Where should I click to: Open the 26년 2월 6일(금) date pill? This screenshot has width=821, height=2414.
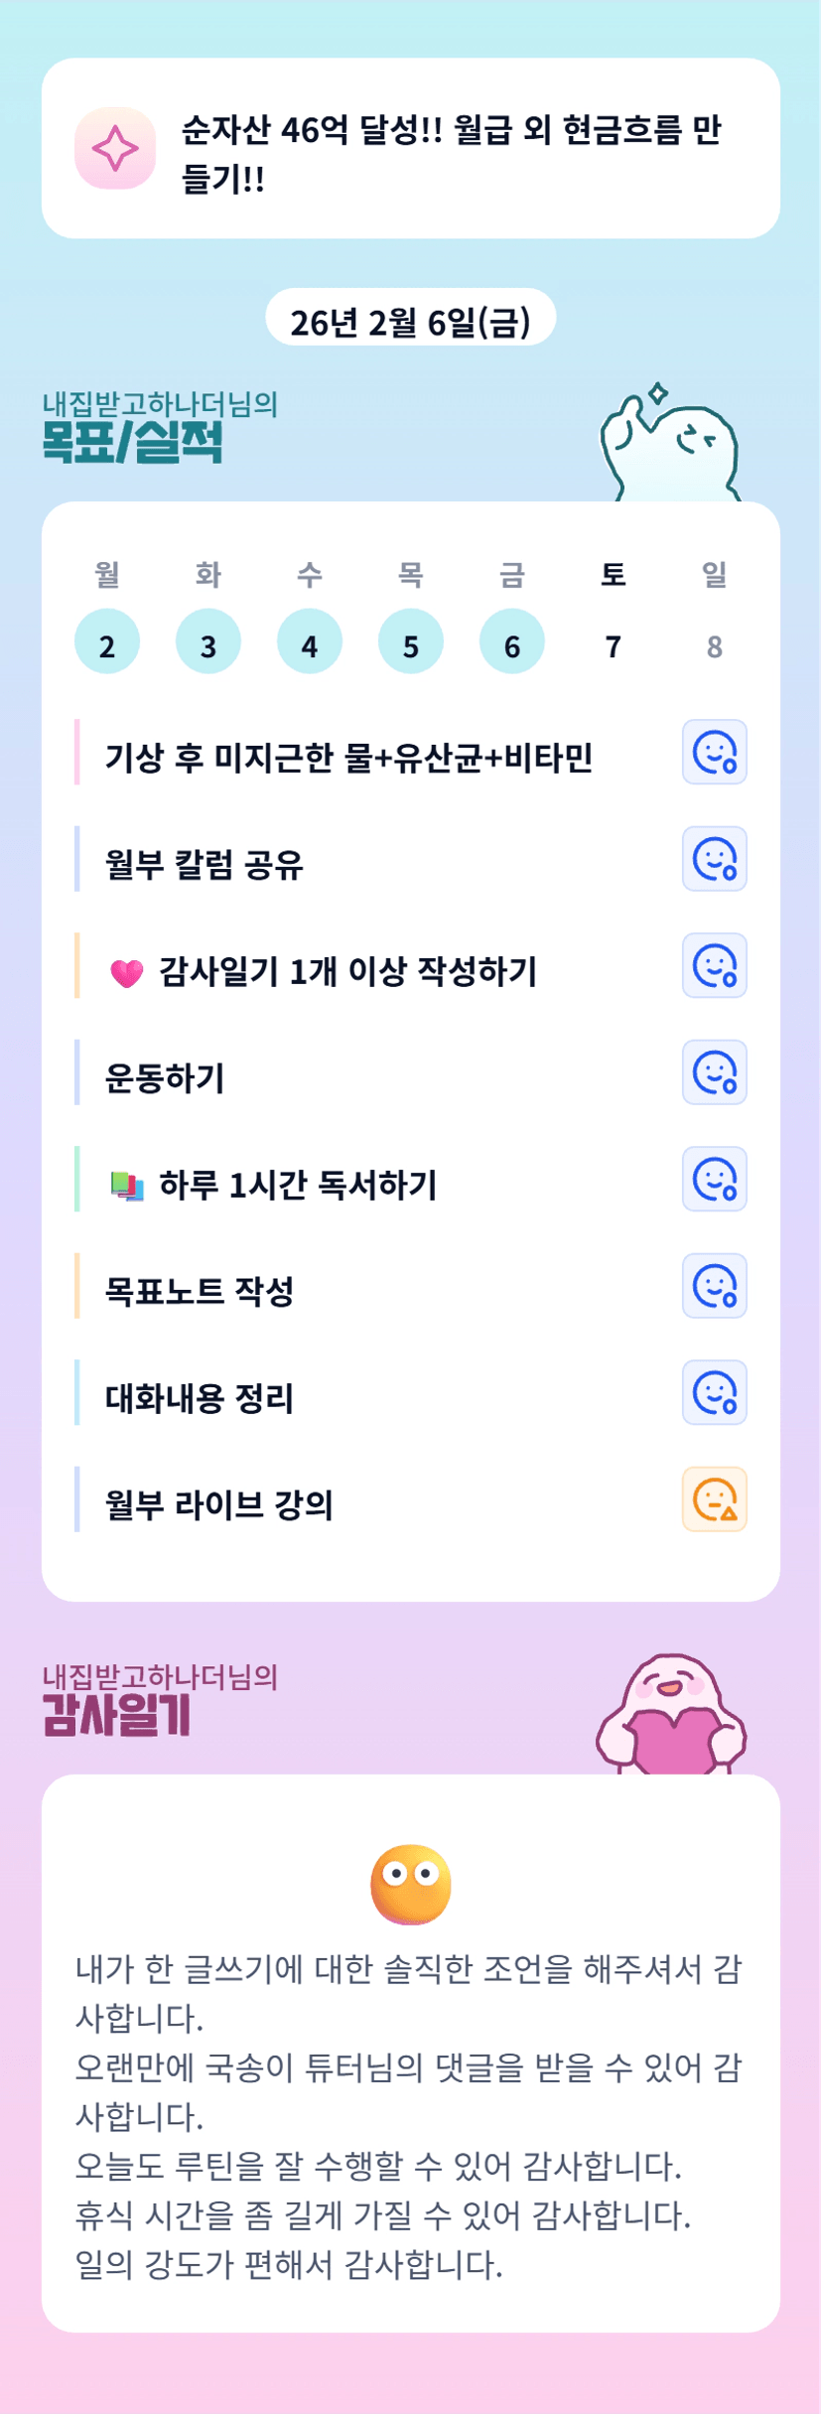(x=410, y=319)
